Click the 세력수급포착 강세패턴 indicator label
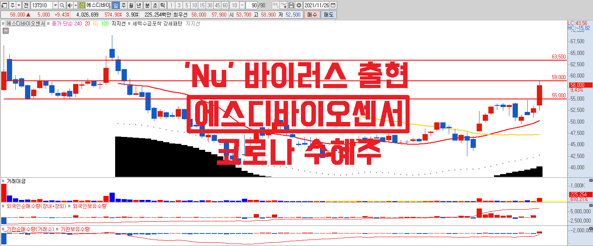This screenshot has height=246, width=593. tap(157, 23)
